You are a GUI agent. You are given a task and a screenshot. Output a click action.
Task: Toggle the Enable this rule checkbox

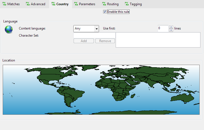(105, 12)
